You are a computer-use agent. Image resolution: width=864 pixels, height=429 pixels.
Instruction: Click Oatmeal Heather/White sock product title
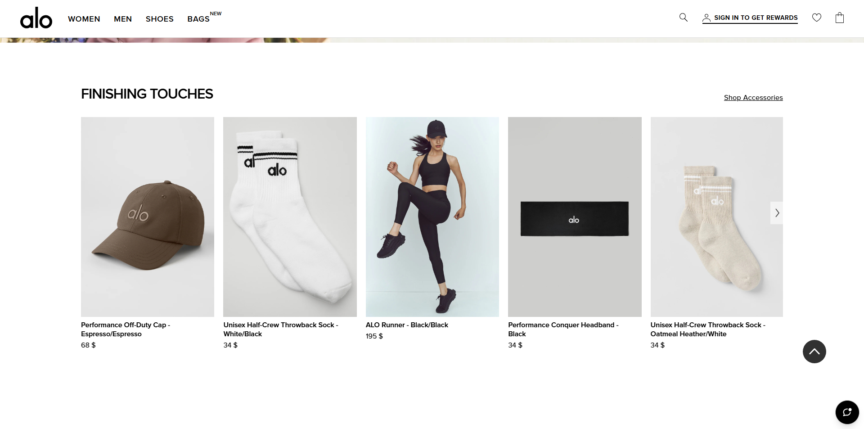(708, 330)
